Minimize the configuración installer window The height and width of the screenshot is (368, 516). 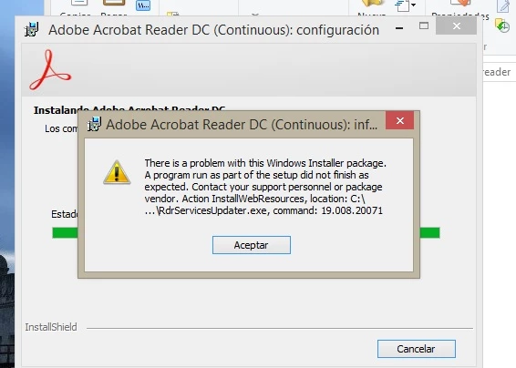tap(399, 28)
